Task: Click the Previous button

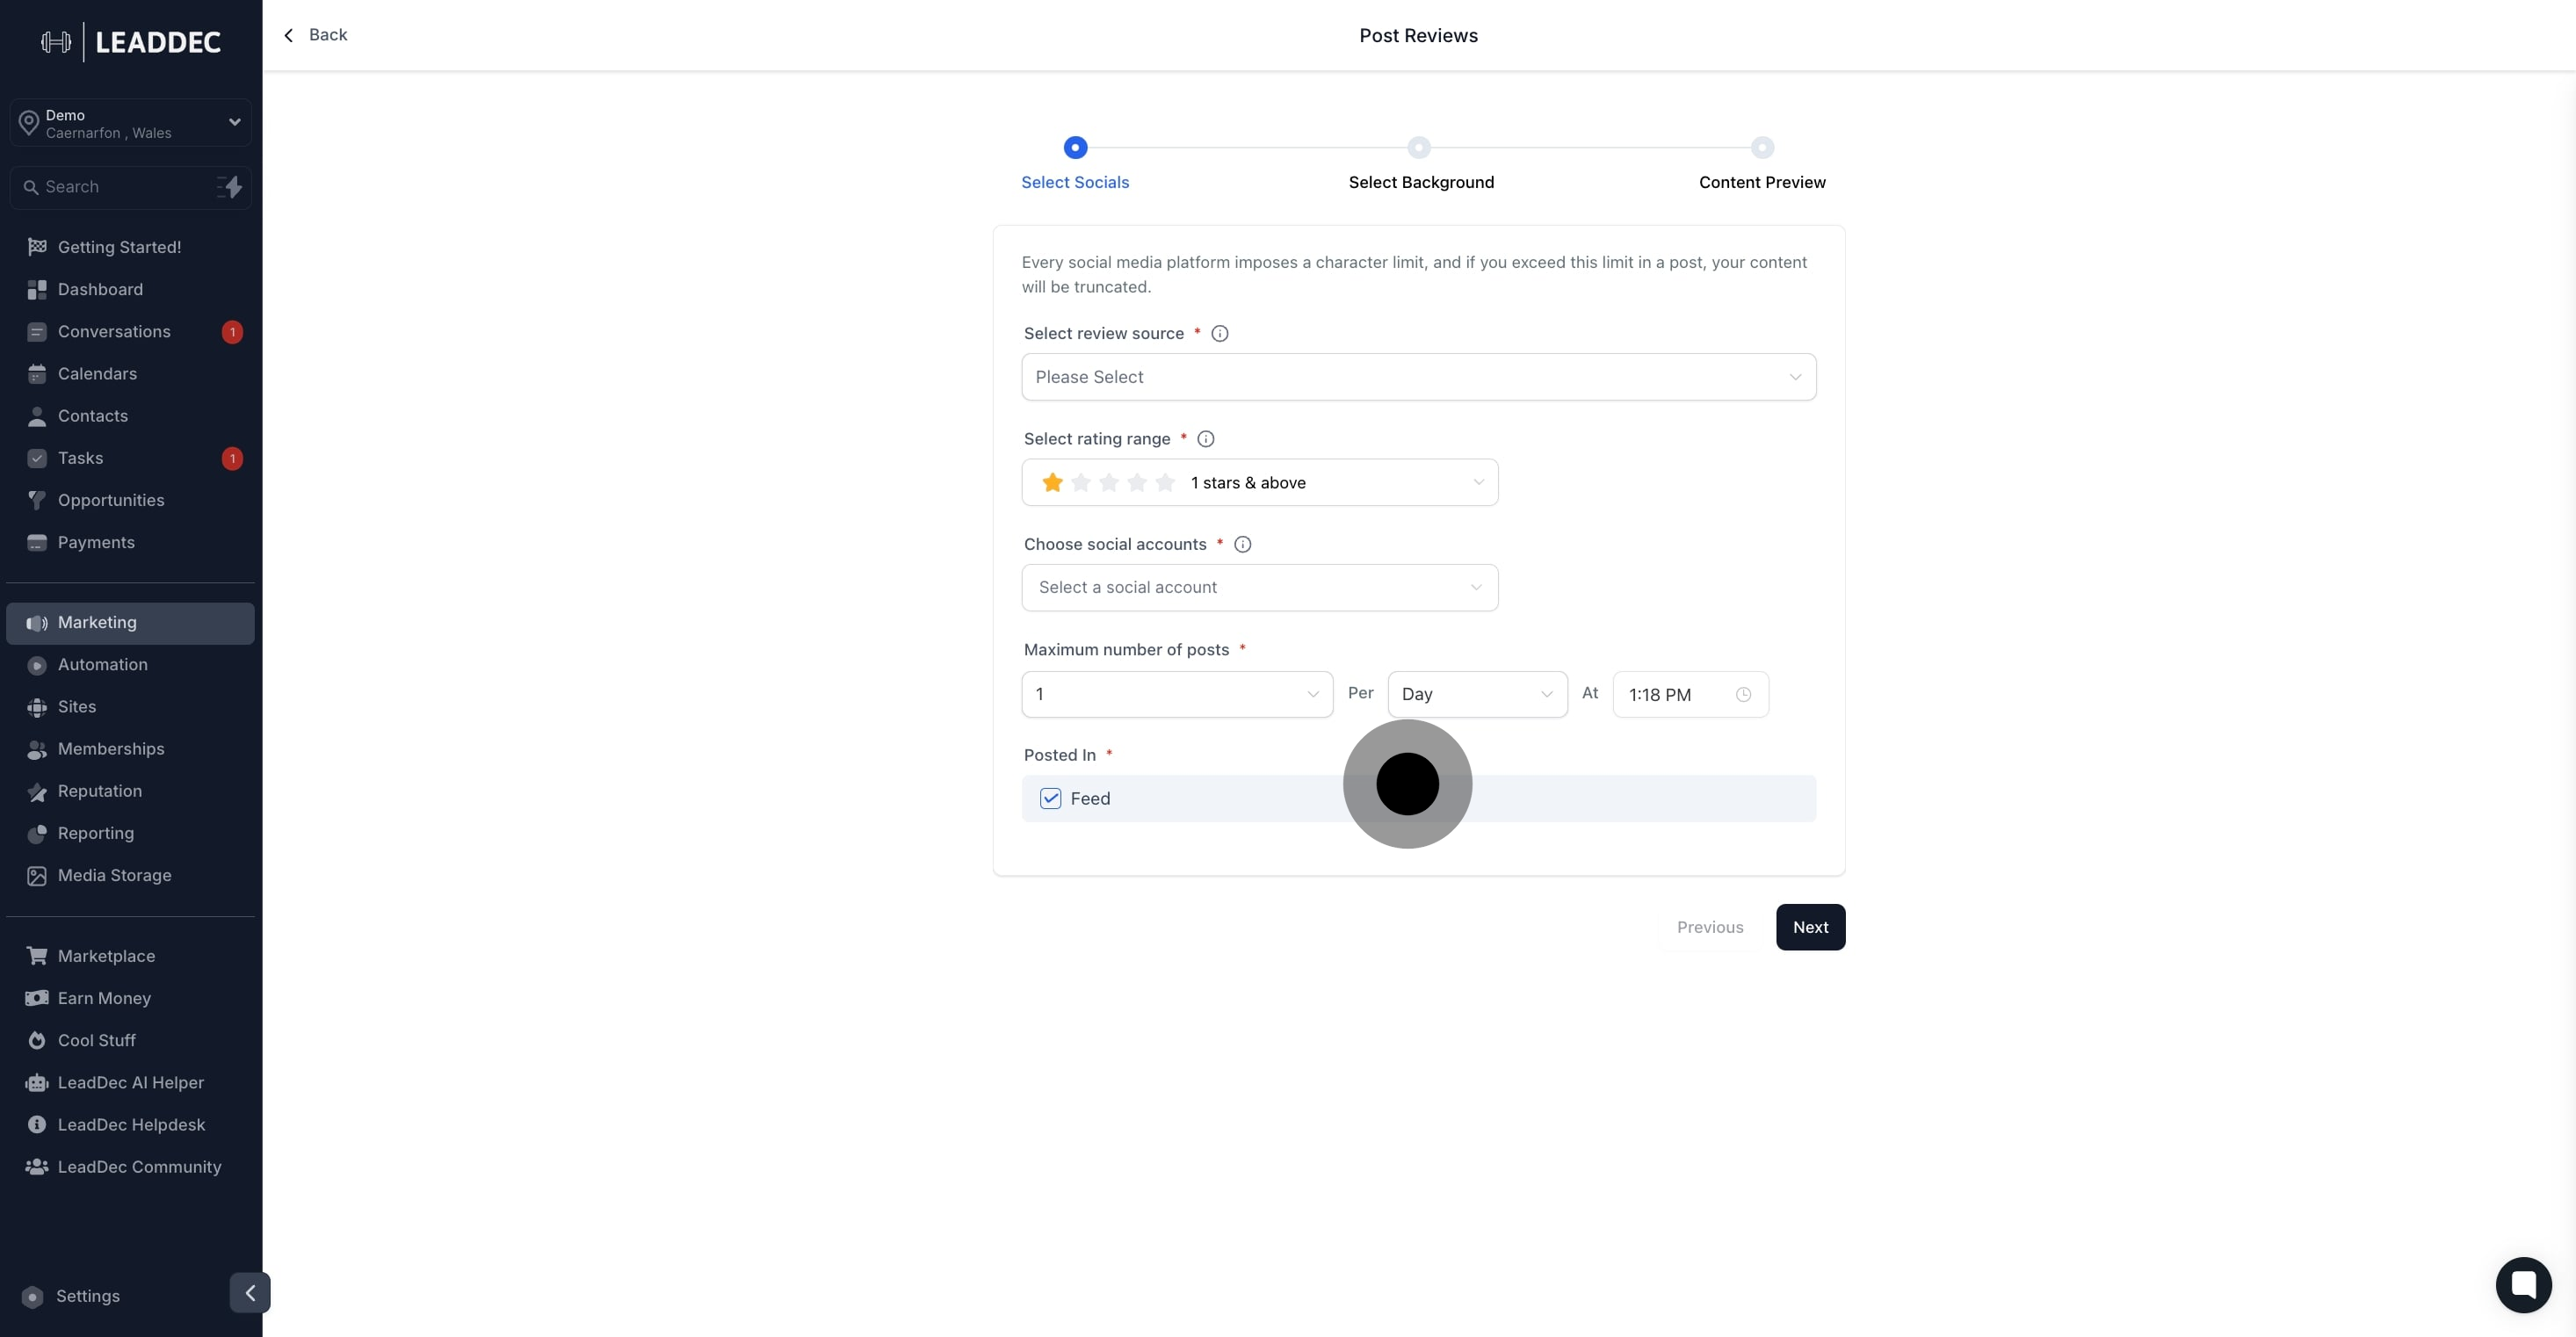Action: (1710, 928)
